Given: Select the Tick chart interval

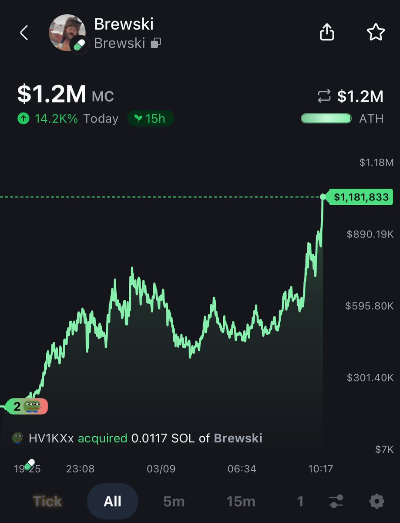Looking at the screenshot, I should tap(47, 502).
